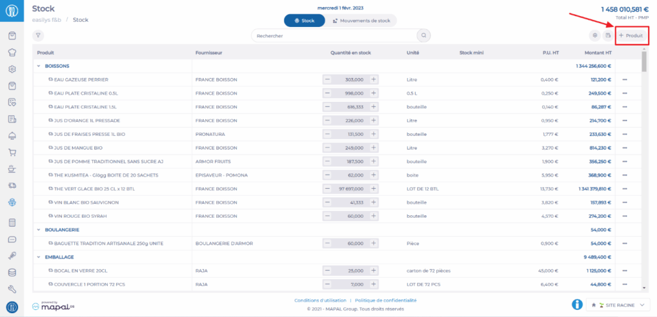657x317 pixels.
Task: Collapse the BOISSONS category
Action: 38,66
